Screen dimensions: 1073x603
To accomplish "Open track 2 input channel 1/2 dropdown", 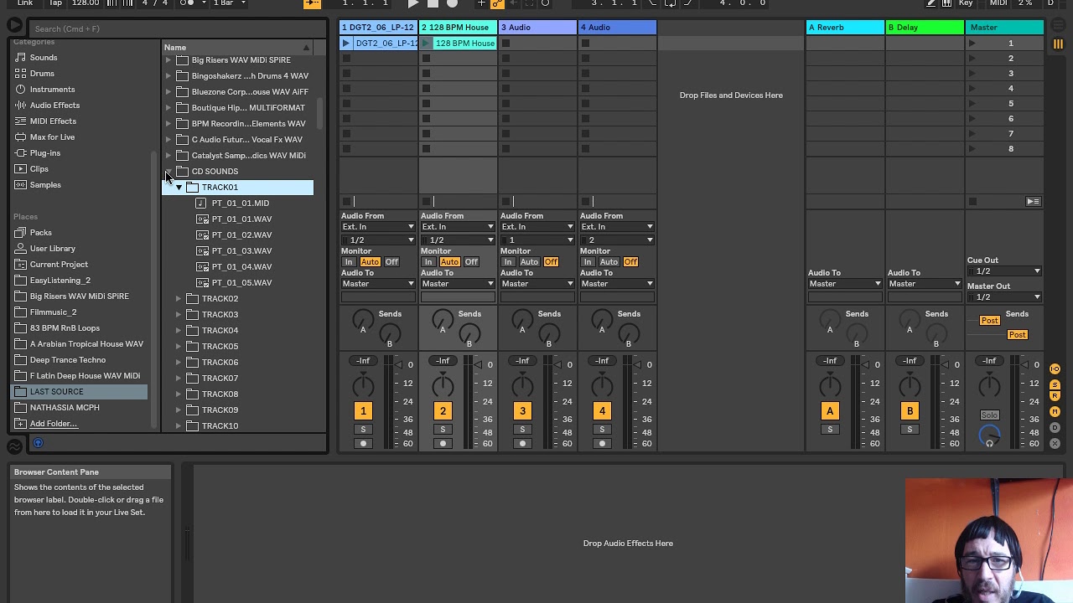I will tap(458, 240).
